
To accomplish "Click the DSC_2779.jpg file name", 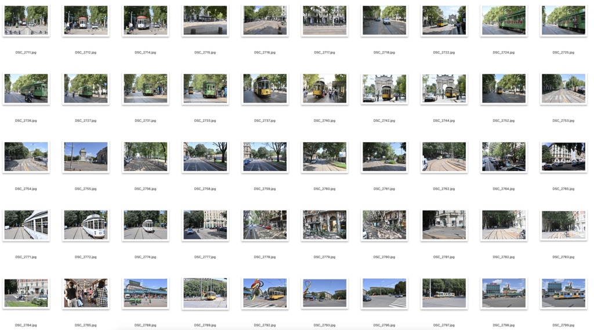I will coord(324,258).
